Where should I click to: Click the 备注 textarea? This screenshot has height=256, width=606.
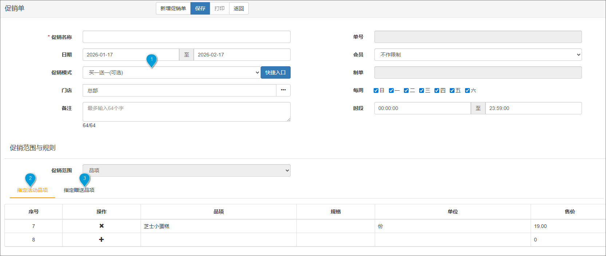click(x=186, y=112)
